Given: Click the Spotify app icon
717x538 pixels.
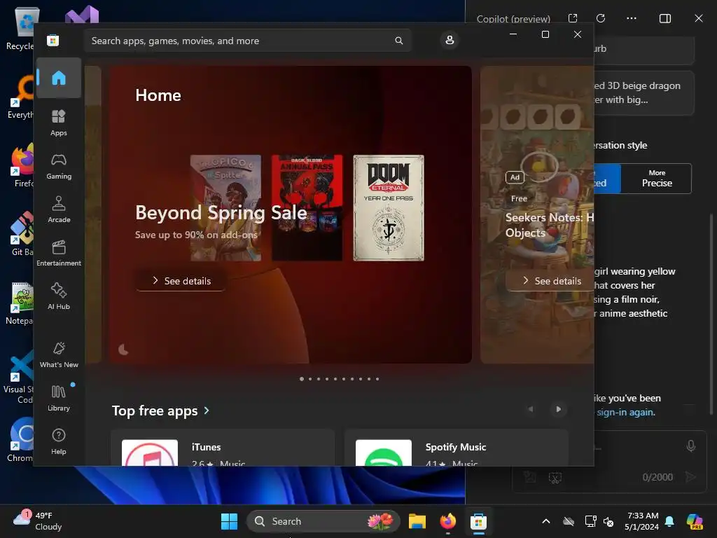Looking at the screenshot, I should click(x=383, y=453).
